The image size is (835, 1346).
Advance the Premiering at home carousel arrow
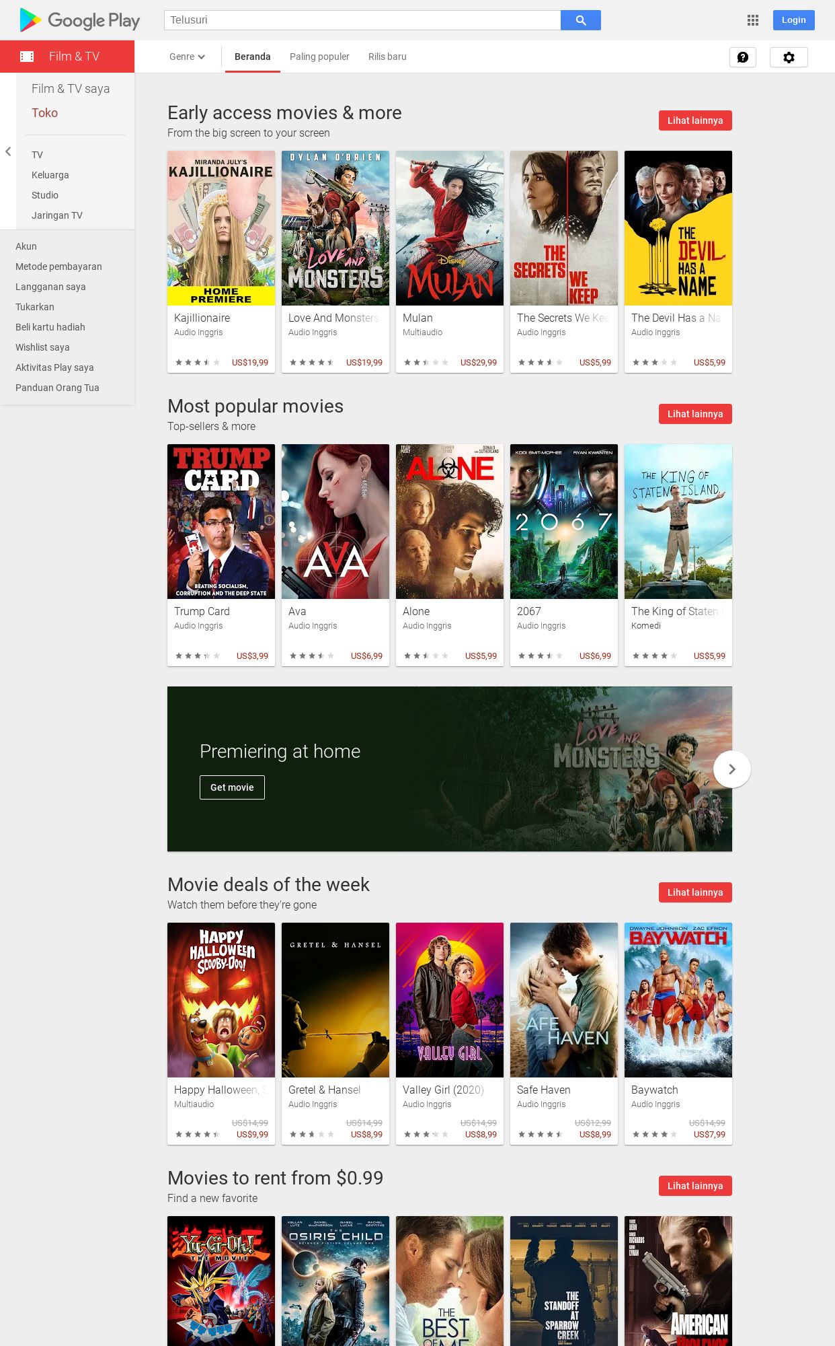pos(732,769)
